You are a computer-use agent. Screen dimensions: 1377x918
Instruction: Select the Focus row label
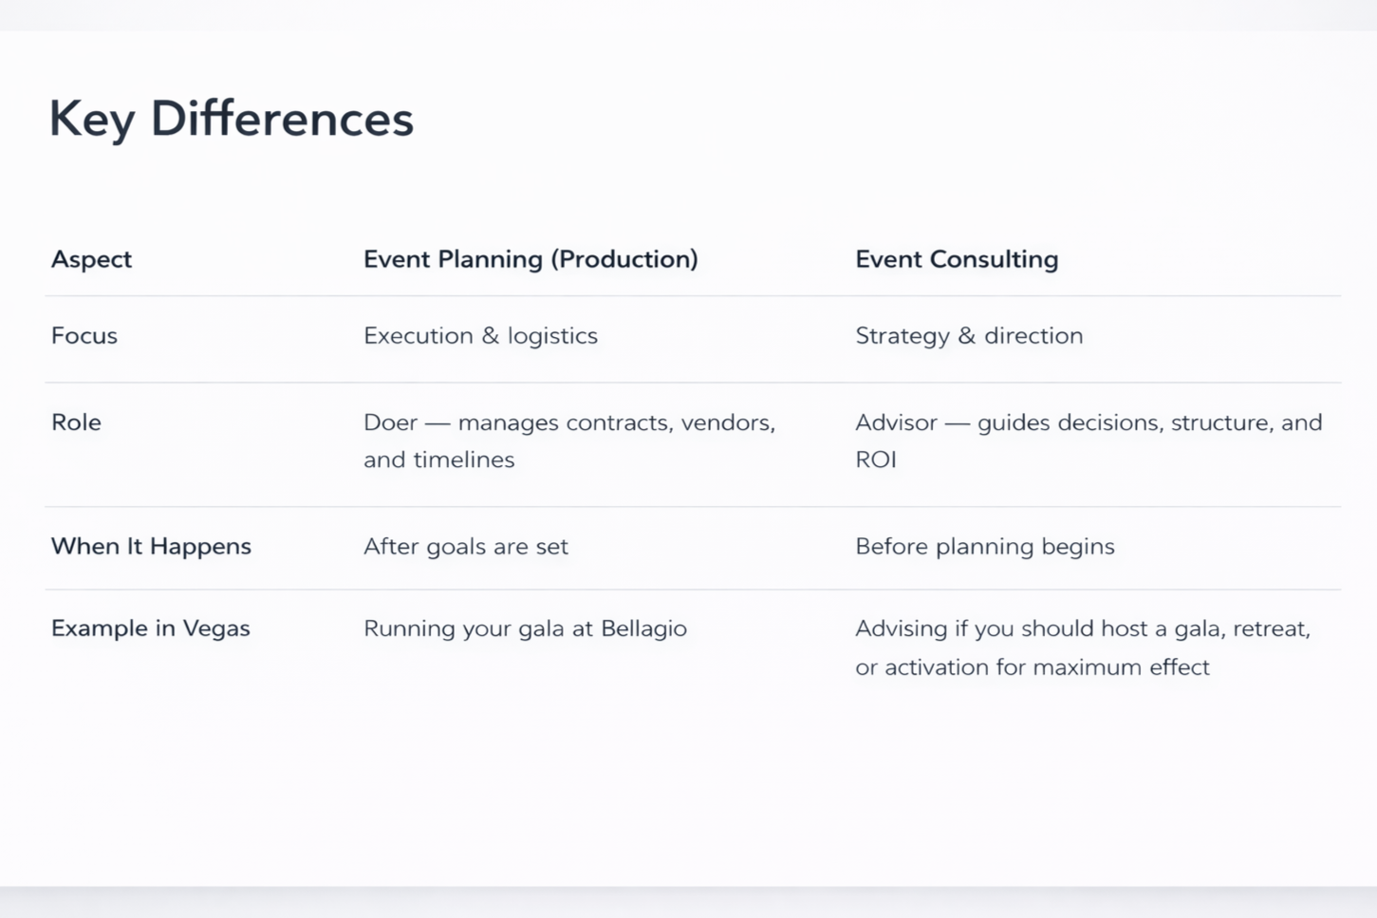pyautogui.click(x=84, y=335)
